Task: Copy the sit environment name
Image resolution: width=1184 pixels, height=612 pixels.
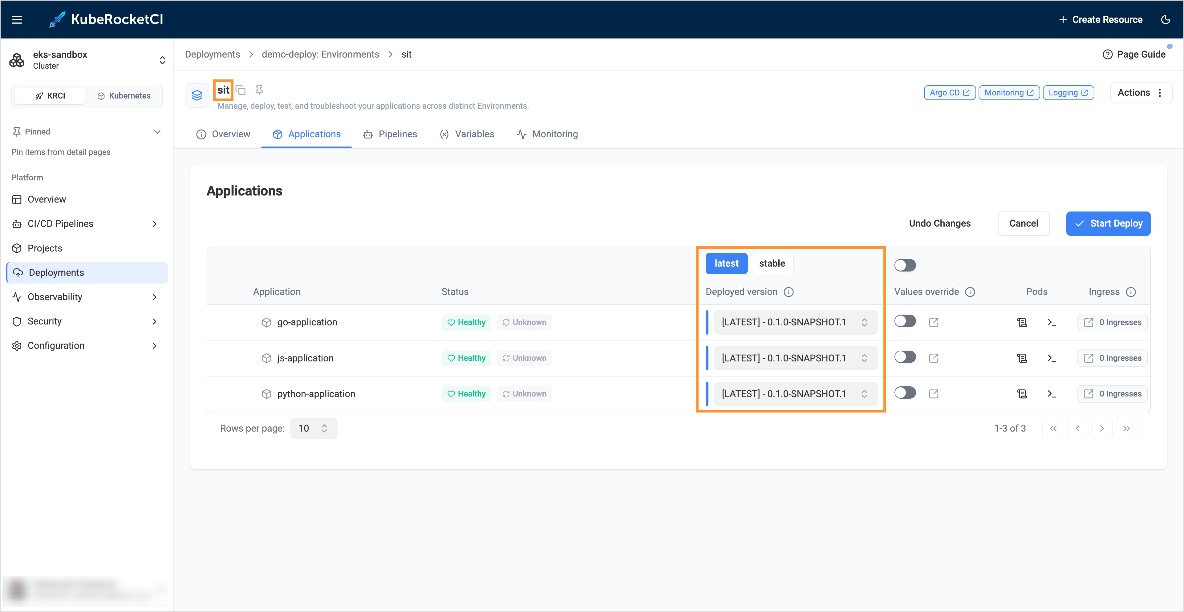Action: click(241, 90)
